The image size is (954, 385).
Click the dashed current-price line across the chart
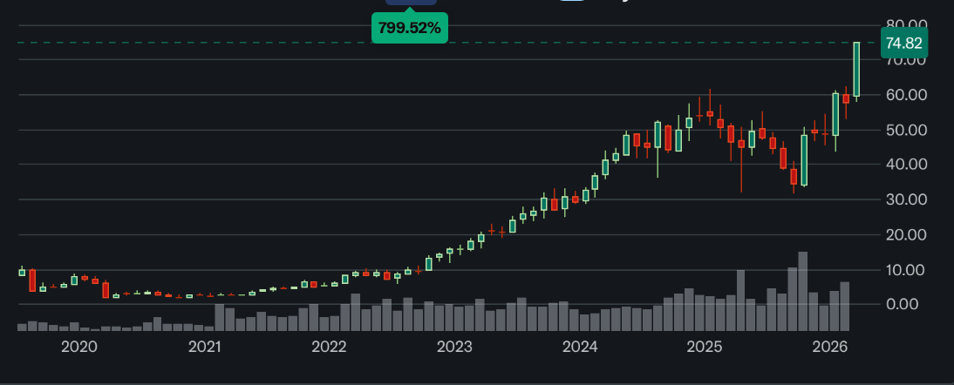(x=449, y=43)
